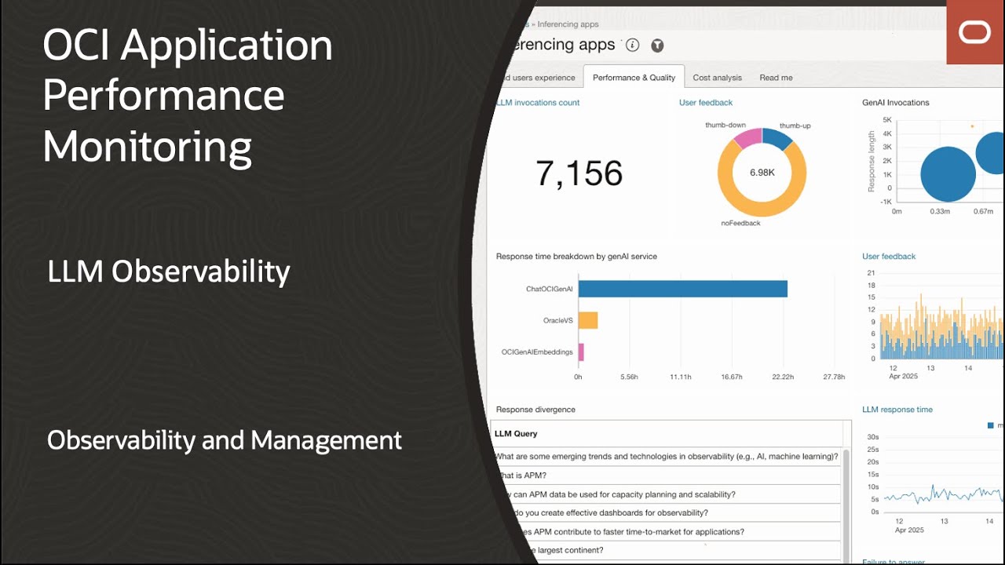This screenshot has height=565, width=1005.
Task: Click the large blue bubble in GenAI Invocations
Action: [x=948, y=174]
